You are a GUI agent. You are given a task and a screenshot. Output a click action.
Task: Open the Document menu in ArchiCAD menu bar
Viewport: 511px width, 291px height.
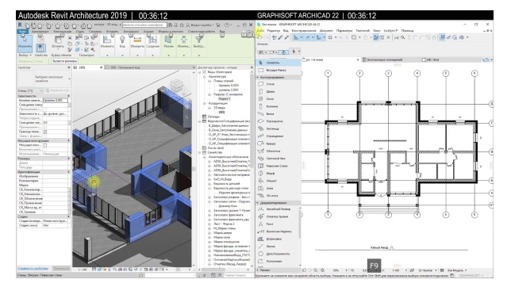point(326,30)
